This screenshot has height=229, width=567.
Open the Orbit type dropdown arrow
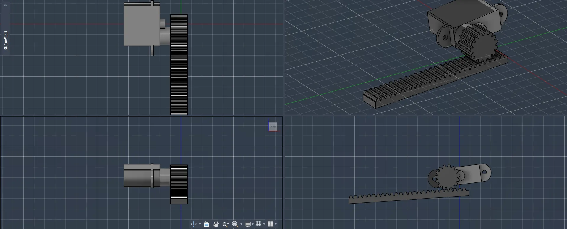point(200,224)
